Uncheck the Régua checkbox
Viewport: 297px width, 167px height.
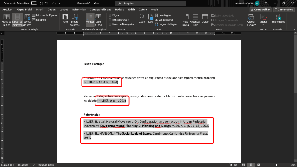110,15
